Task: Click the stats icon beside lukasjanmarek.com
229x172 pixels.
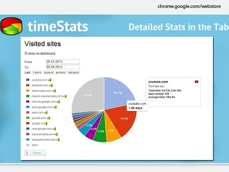Action: coord(58,139)
